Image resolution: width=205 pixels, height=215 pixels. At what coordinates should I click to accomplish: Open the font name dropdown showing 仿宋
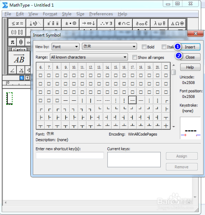(x=109, y=46)
